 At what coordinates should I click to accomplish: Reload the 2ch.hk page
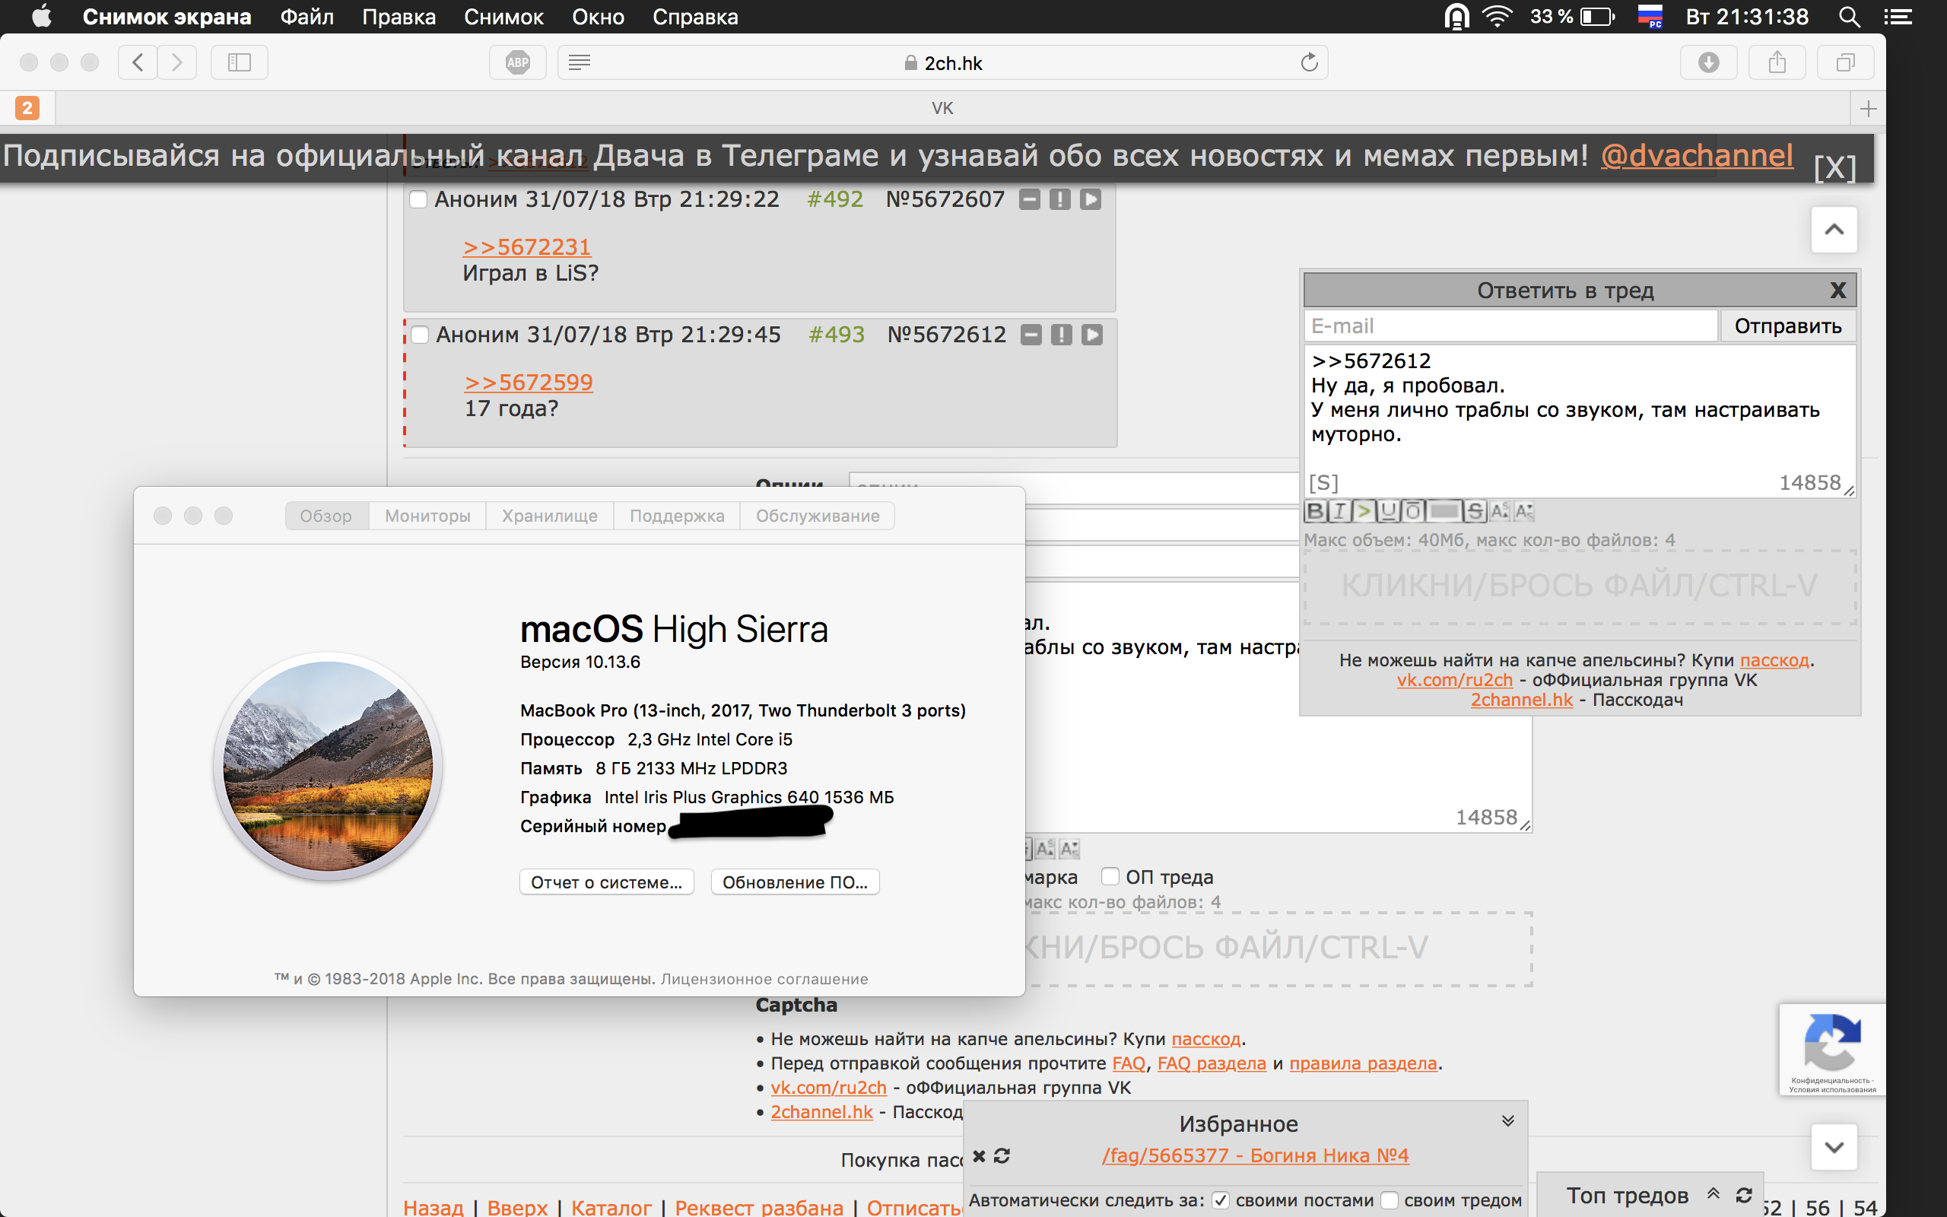[x=1309, y=62]
